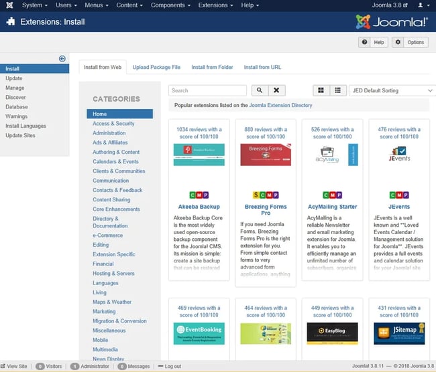Click the Breezing Forms thumbnail image
The height and width of the screenshot is (372, 436).
pos(266,155)
